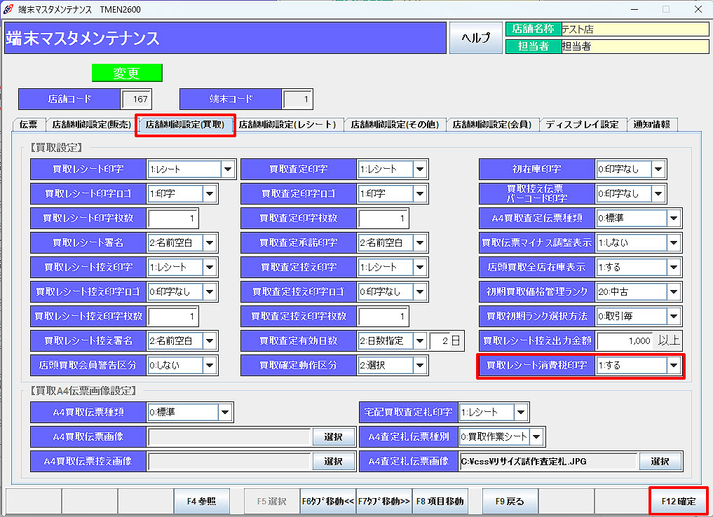Go to the 通知情報 tab
This screenshot has height=517, width=713.
coord(651,125)
